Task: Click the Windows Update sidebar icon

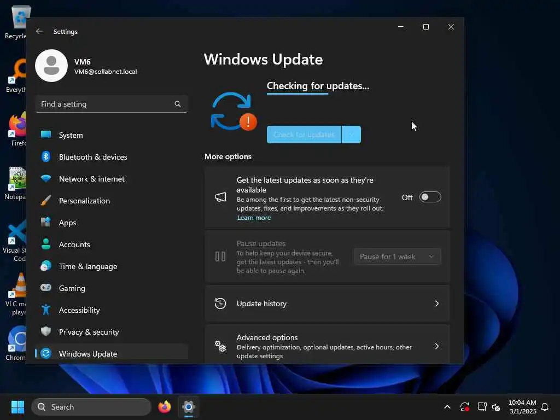Action: pos(46,353)
